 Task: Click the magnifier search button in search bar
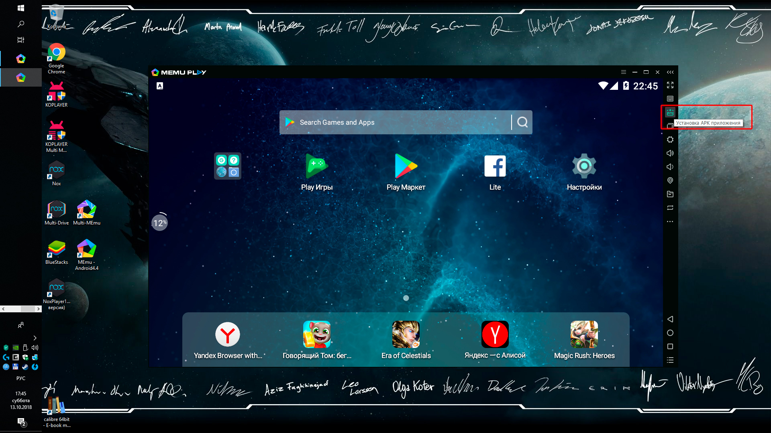[x=522, y=122]
